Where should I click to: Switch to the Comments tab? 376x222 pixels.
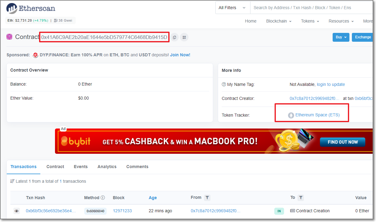tap(137, 167)
